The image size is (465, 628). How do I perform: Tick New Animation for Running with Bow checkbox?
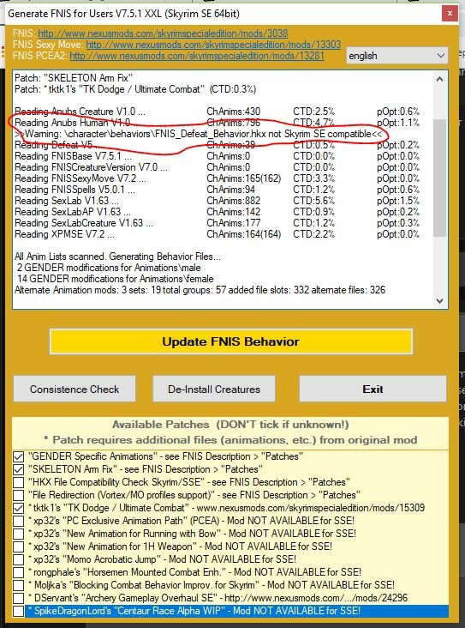18,534
